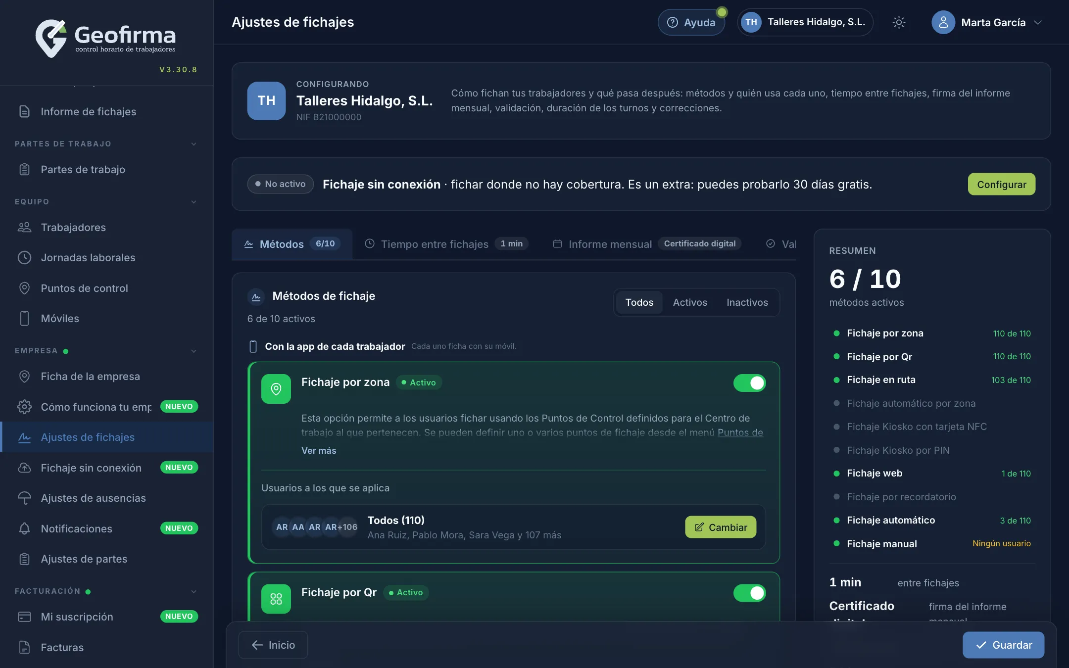Click the Fichaje por Qr green icon
Image resolution: width=1069 pixels, height=668 pixels.
pyautogui.click(x=276, y=599)
